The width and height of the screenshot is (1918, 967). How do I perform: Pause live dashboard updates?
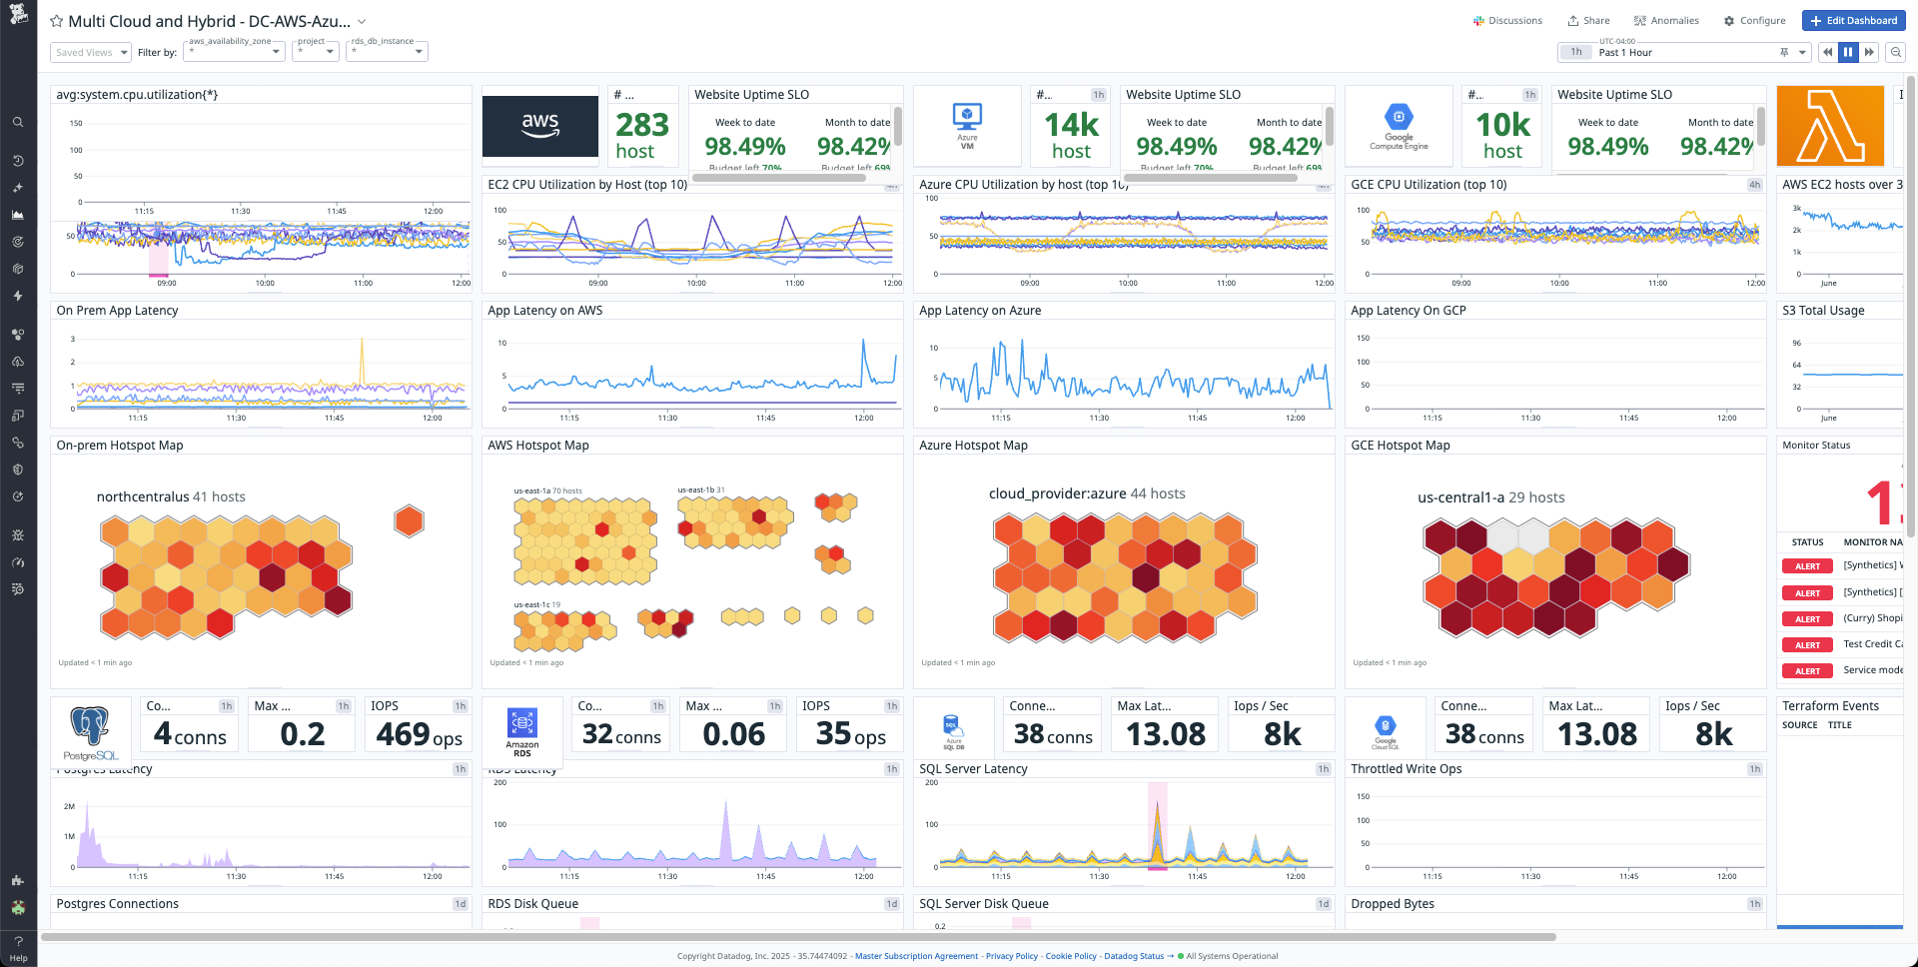coord(1848,52)
